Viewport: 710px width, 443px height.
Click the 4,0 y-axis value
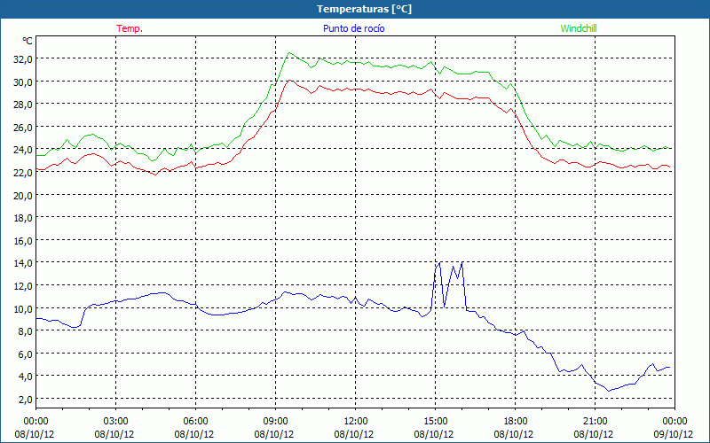pos(25,377)
